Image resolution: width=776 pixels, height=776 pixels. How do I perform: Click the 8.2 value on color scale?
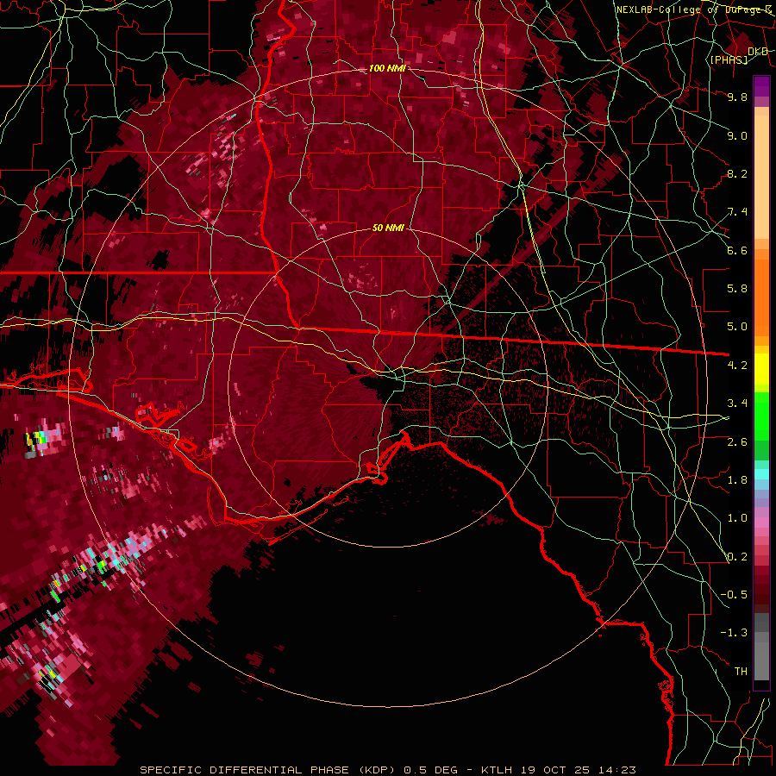[737, 173]
